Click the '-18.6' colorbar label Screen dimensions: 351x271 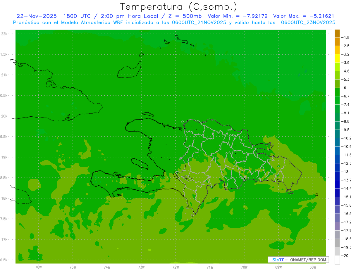[346, 239]
